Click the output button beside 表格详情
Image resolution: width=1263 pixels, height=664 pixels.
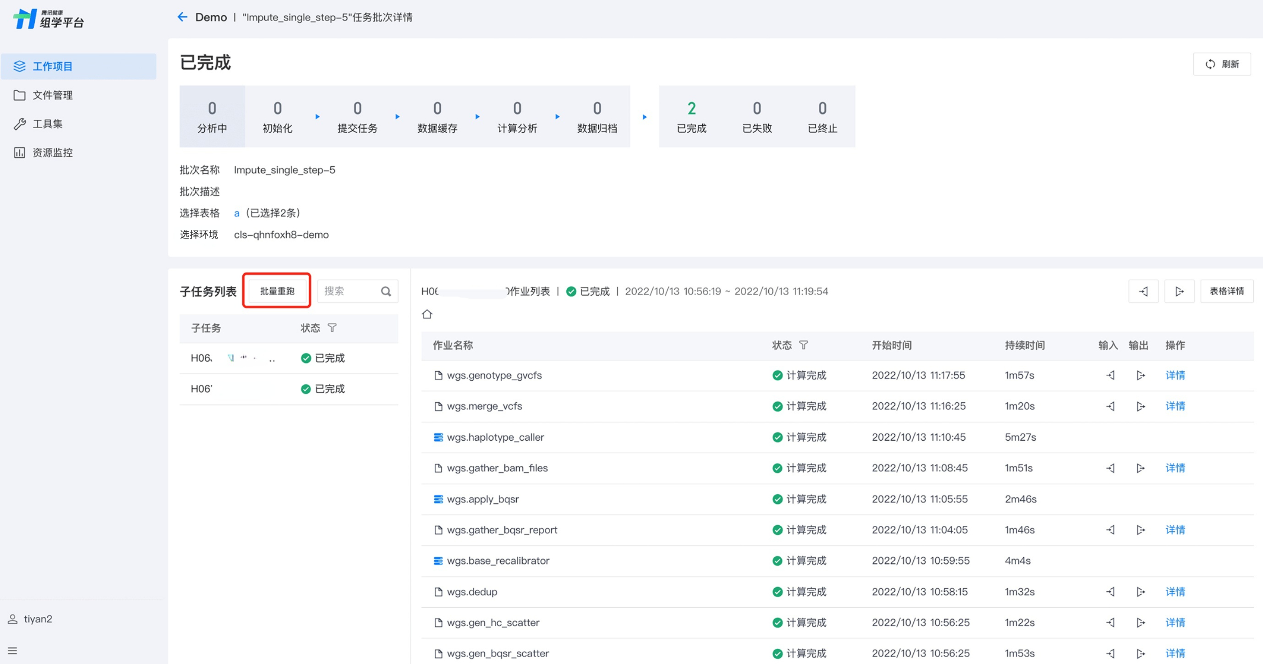click(1179, 291)
